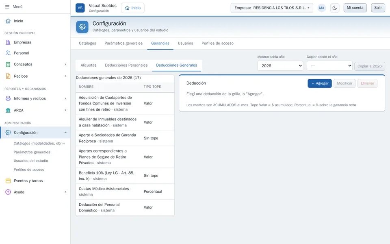Expand the Ayuda submenu chevron

pyautogui.click(x=65, y=192)
